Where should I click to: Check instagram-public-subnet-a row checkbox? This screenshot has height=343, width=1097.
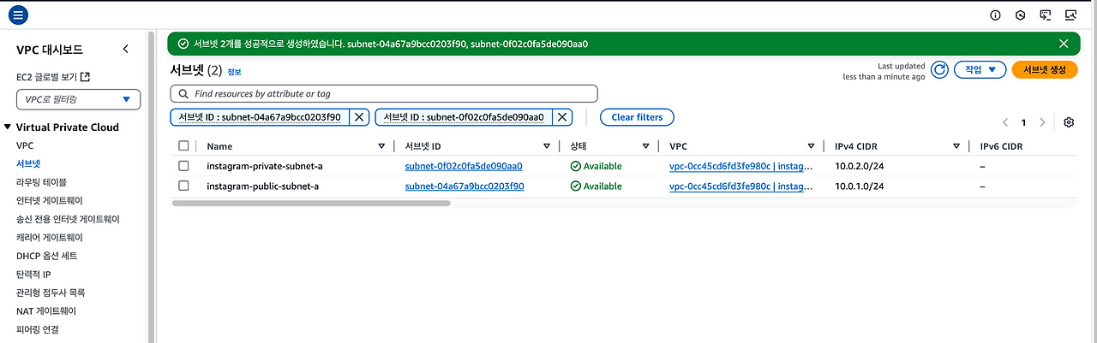(183, 186)
